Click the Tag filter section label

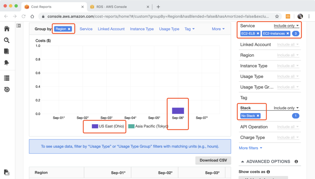tap(244, 98)
